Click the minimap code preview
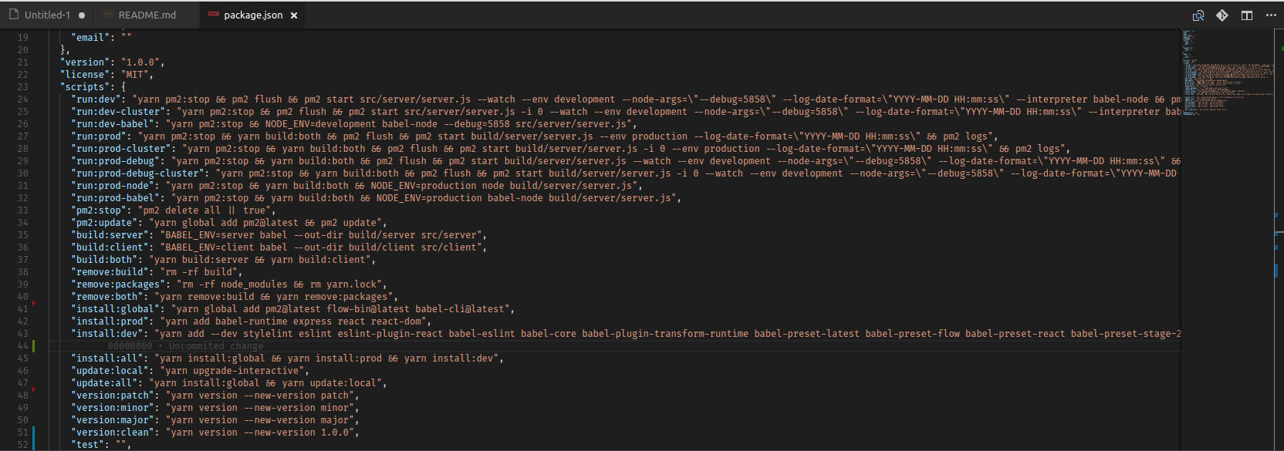The width and height of the screenshot is (1284, 451). (x=1227, y=73)
